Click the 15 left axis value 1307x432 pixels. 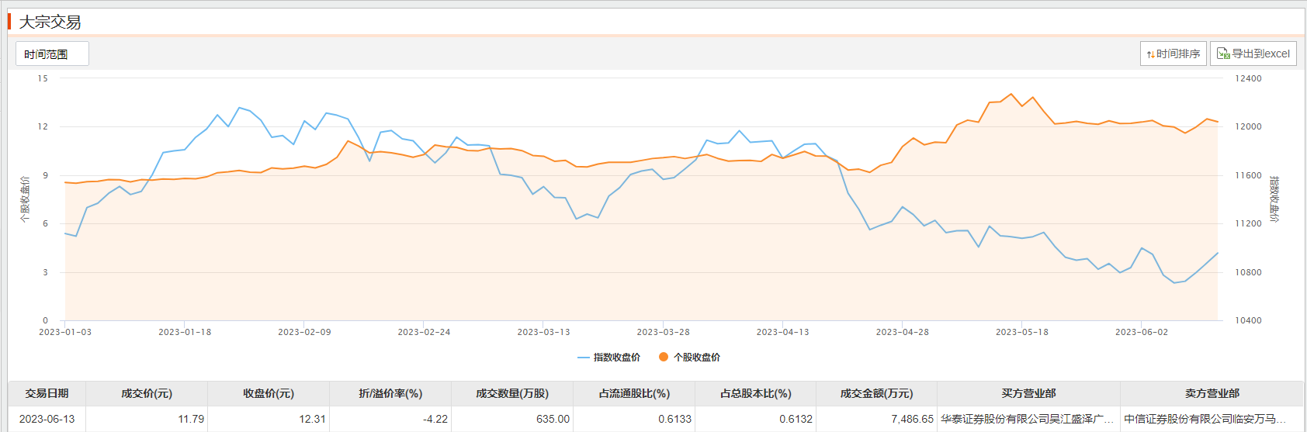click(x=43, y=78)
